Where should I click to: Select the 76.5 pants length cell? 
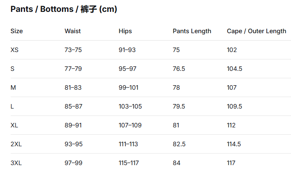point(179,69)
